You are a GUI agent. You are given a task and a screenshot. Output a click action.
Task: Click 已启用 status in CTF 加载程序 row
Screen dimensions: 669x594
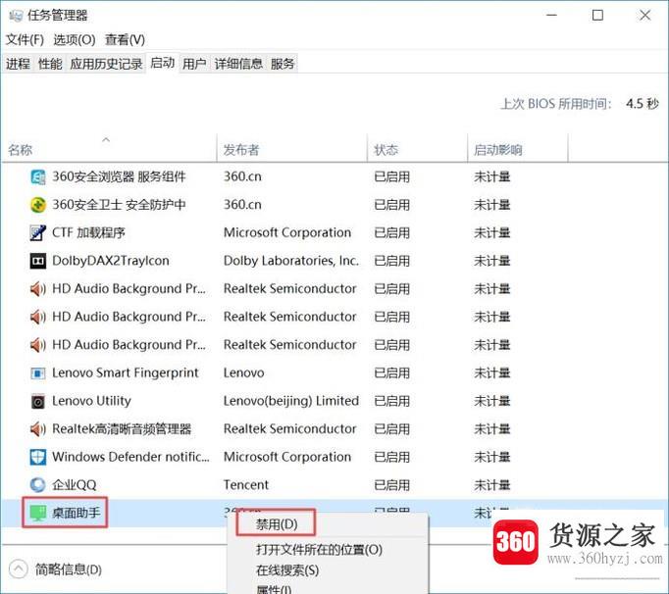coord(391,233)
